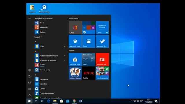Click the Windows Start button

[x=29, y=101]
